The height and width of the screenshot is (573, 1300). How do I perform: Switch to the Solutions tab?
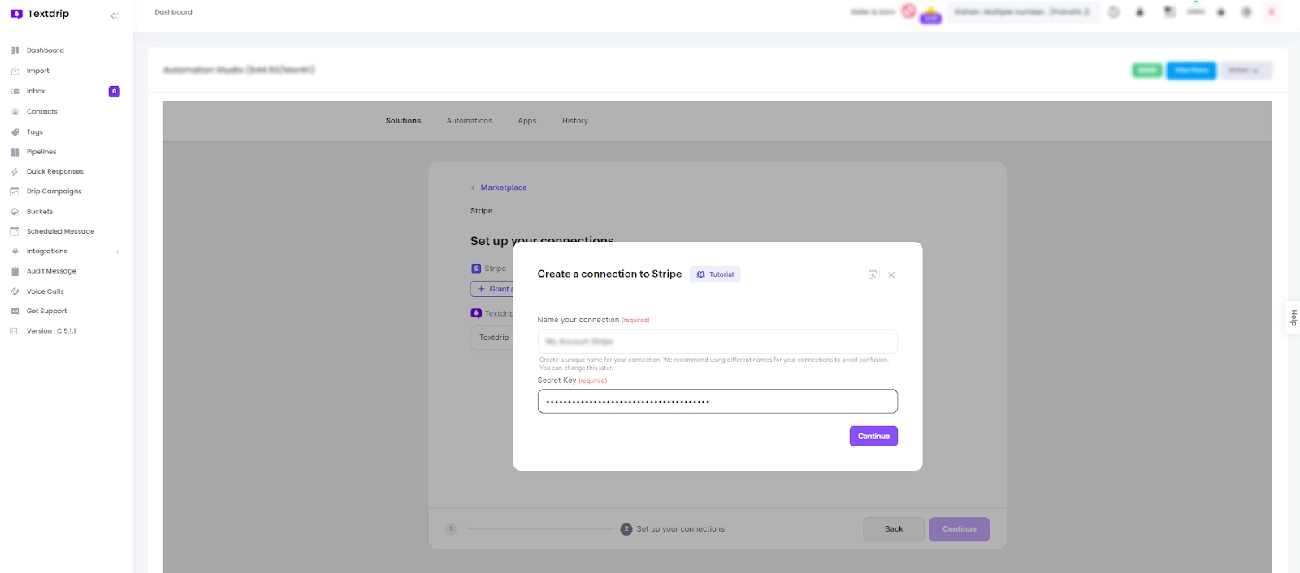click(x=403, y=121)
